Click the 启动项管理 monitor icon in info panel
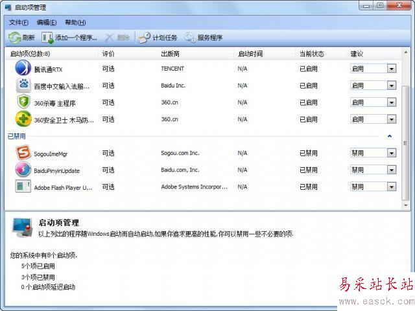 pyautogui.click(x=22, y=228)
